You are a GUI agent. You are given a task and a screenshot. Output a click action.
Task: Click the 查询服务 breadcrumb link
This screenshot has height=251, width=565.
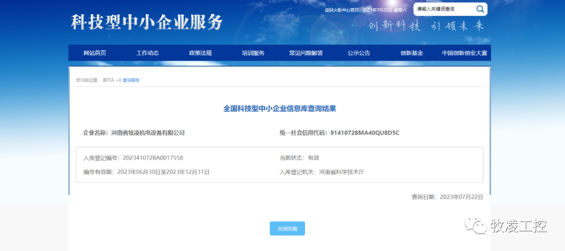[x=131, y=80]
